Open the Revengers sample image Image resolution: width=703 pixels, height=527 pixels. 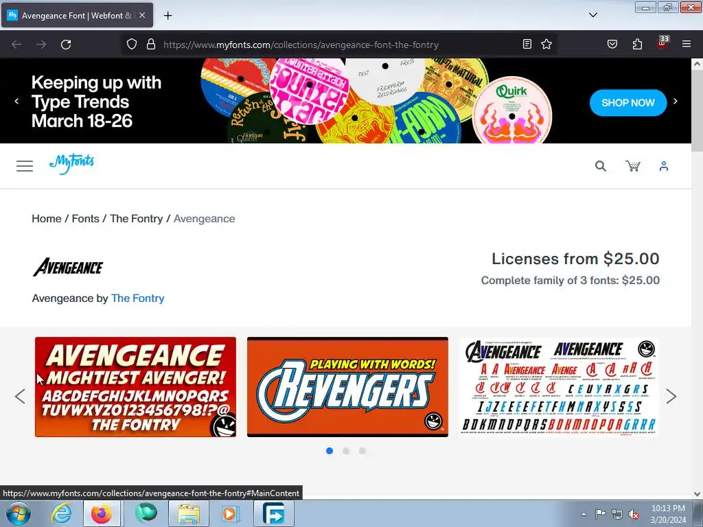click(347, 387)
